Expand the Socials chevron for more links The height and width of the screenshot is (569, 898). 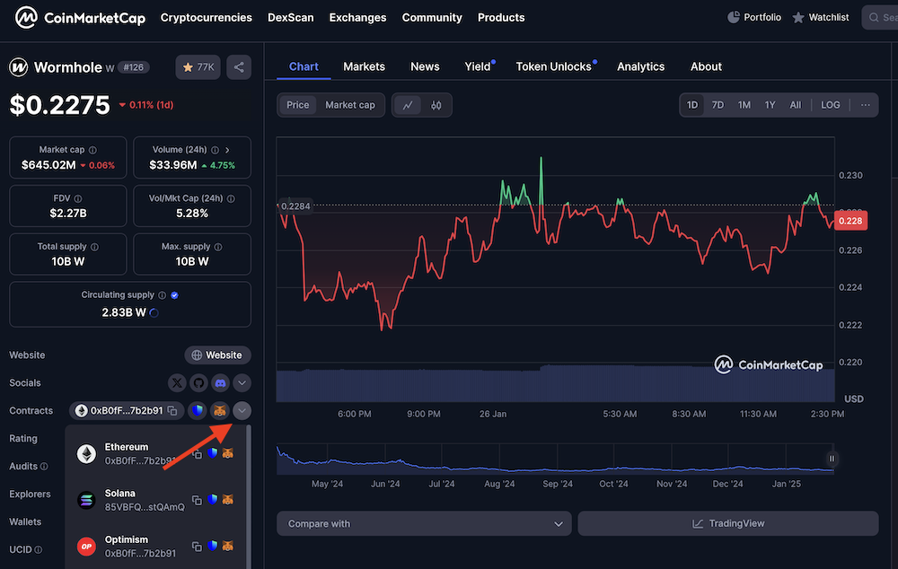coord(241,382)
